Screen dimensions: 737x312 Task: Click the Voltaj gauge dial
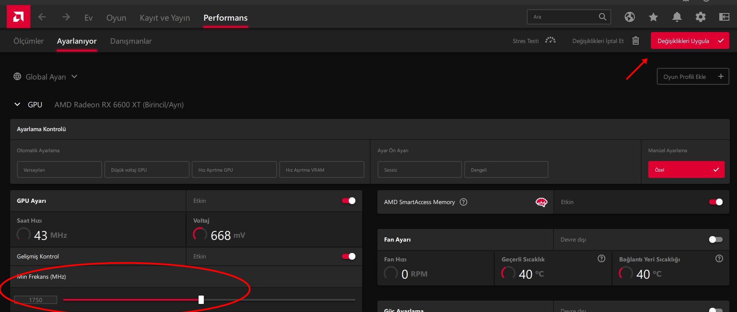pyautogui.click(x=200, y=234)
